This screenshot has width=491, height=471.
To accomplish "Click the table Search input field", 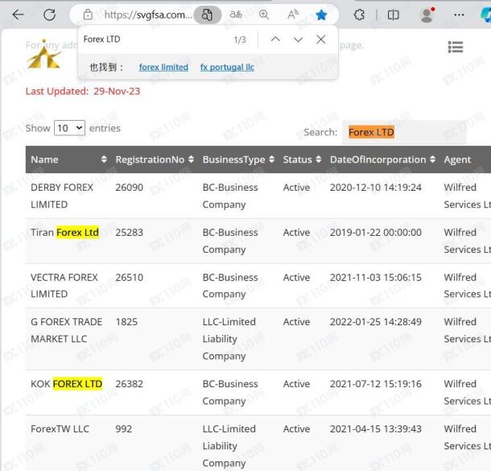I will 404,132.
